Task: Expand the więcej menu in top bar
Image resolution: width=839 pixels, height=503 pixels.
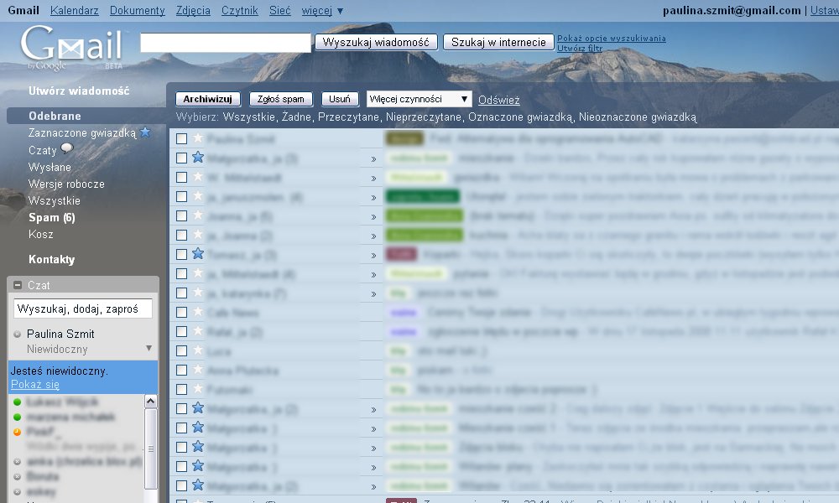Action: tap(322, 11)
